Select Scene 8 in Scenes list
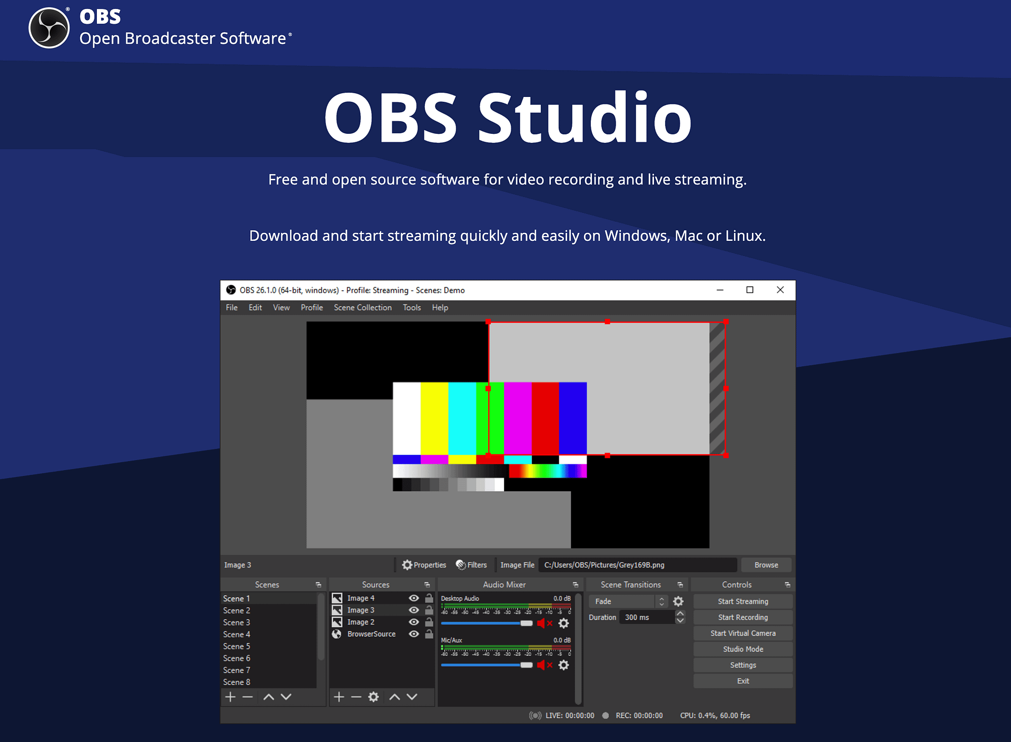This screenshot has height=742, width=1011. (268, 682)
